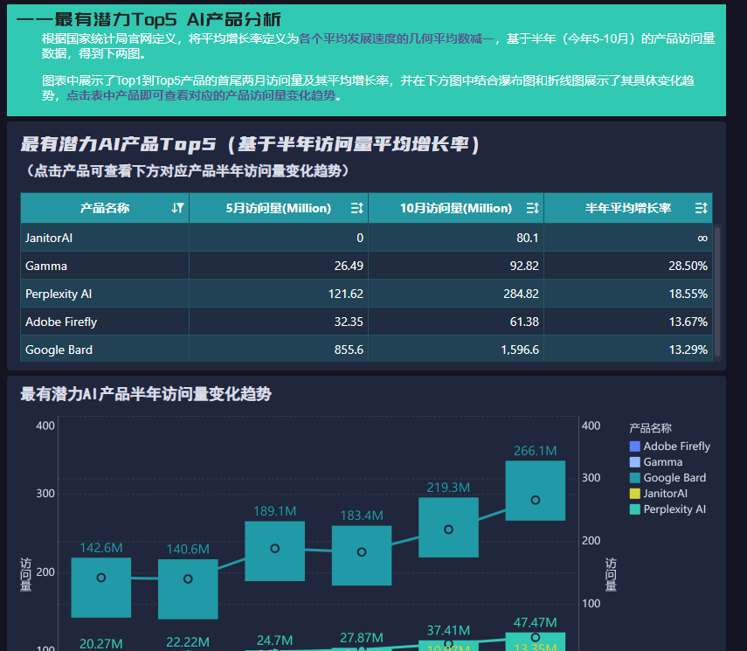Sort table by 产品名称 column icon
Viewport: 747px width, 651px height.
click(x=177, y=208)
